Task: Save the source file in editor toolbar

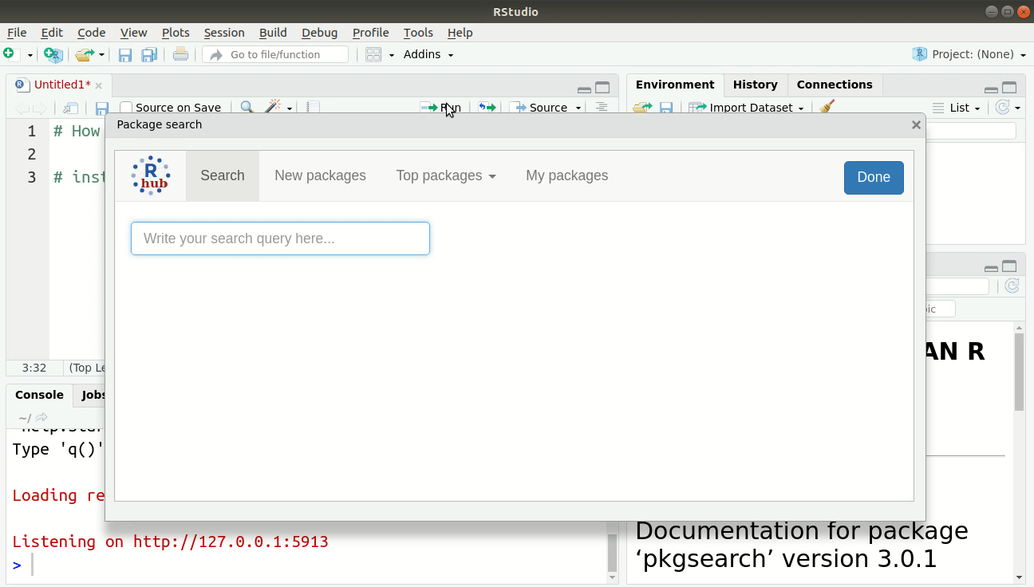Action: pos(101,108)
